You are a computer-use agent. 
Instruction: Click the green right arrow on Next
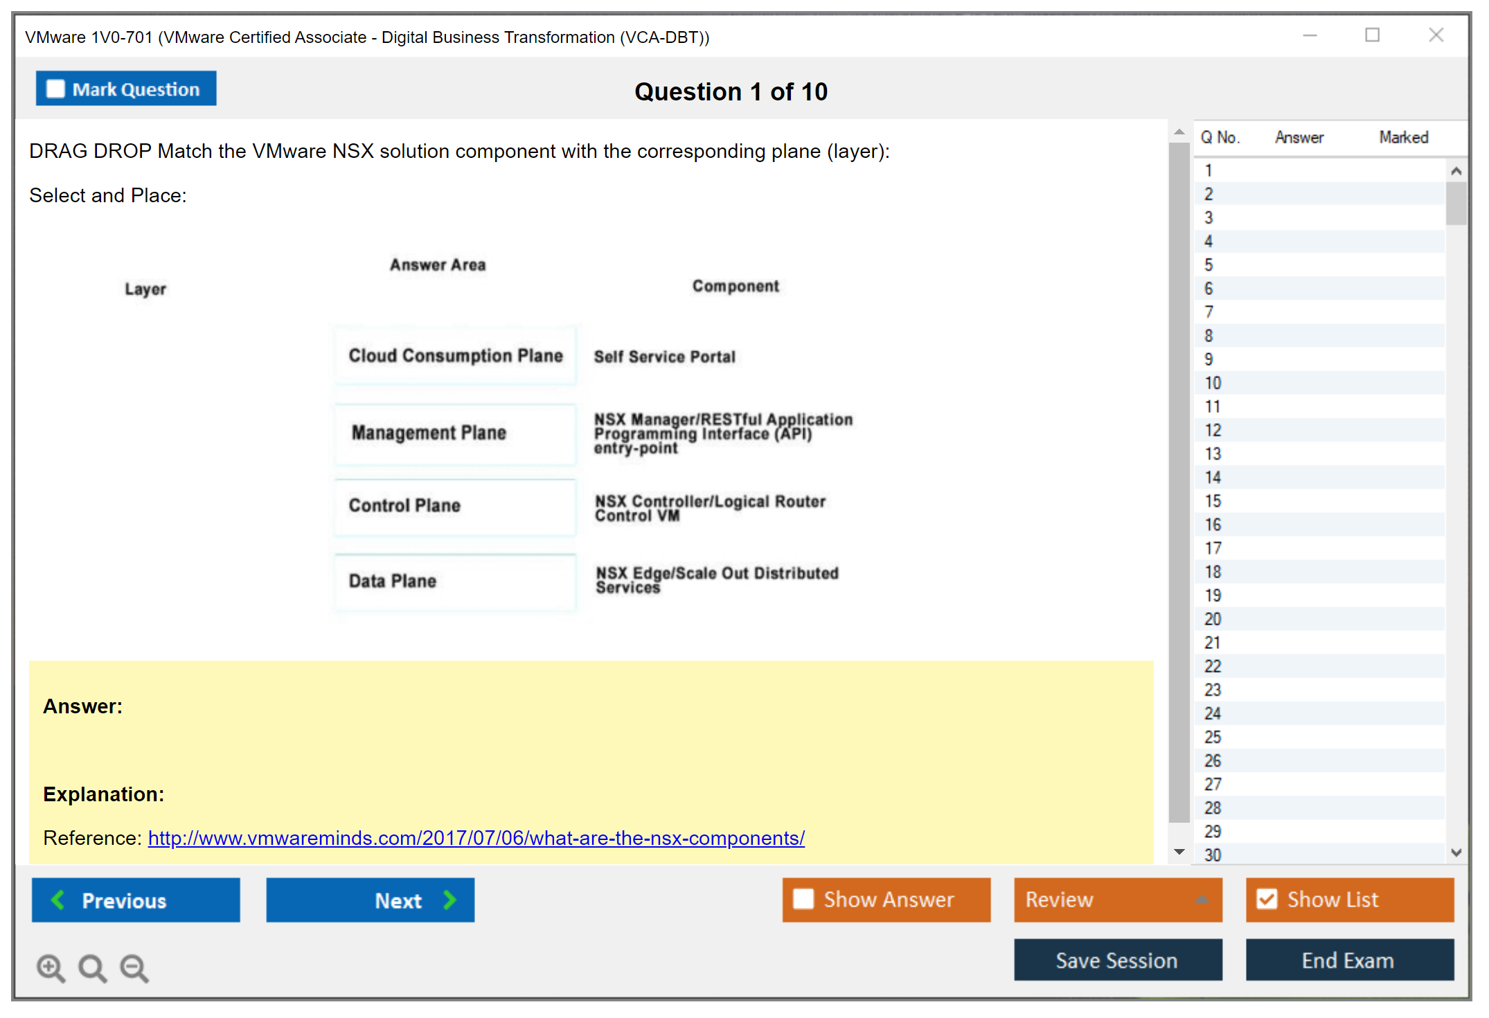[449, 900]
